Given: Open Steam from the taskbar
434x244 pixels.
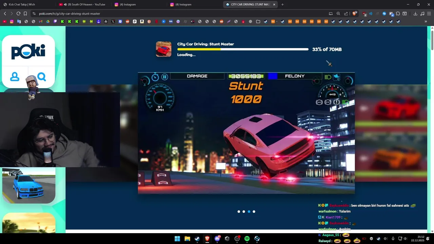Looking at the screenshot, I should pos(197,239).
